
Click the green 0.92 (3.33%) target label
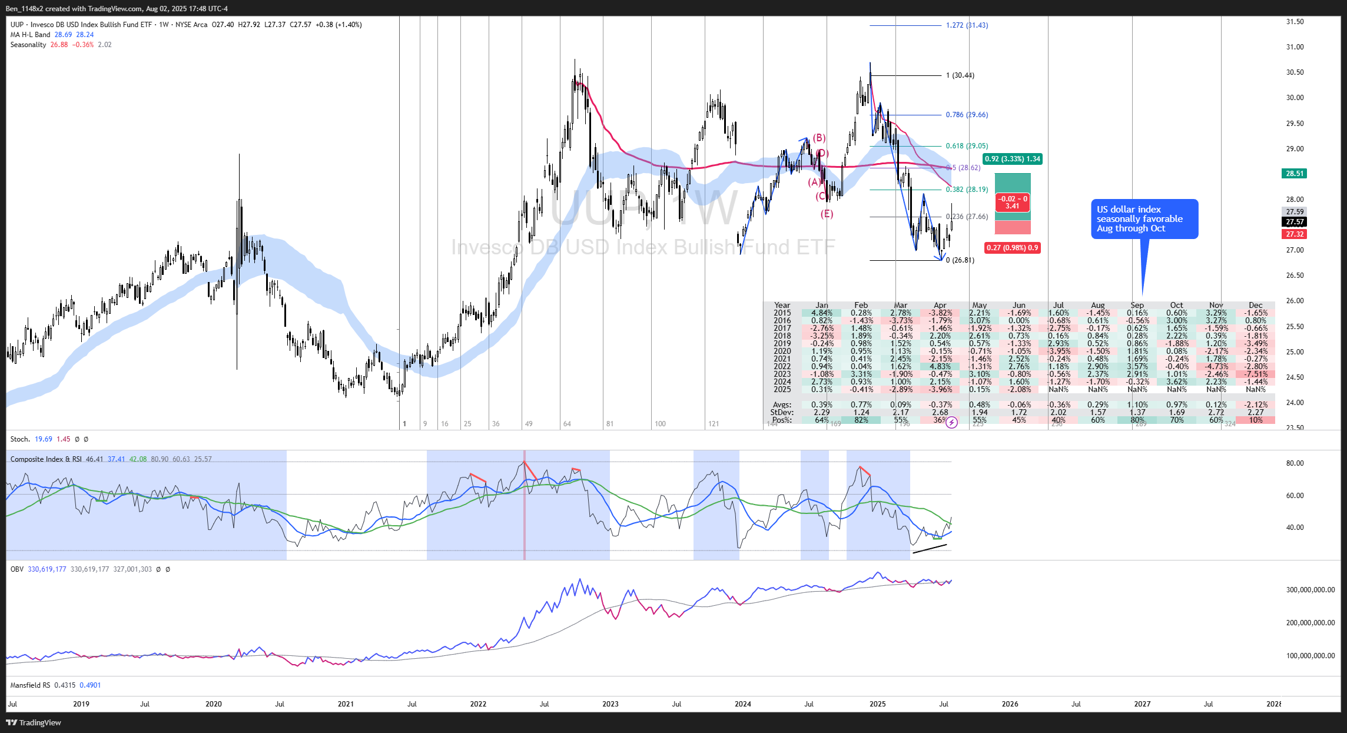click(1012, 159)
